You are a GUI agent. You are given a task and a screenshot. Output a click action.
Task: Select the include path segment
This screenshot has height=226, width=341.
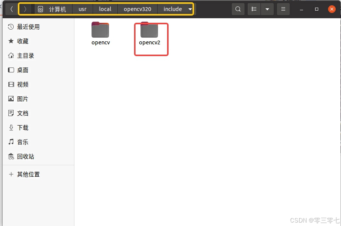pos(173,9)
